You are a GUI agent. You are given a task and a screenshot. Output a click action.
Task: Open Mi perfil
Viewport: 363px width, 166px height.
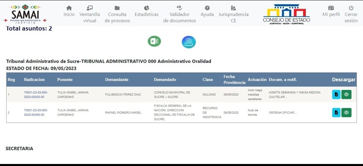click(331, 11)
